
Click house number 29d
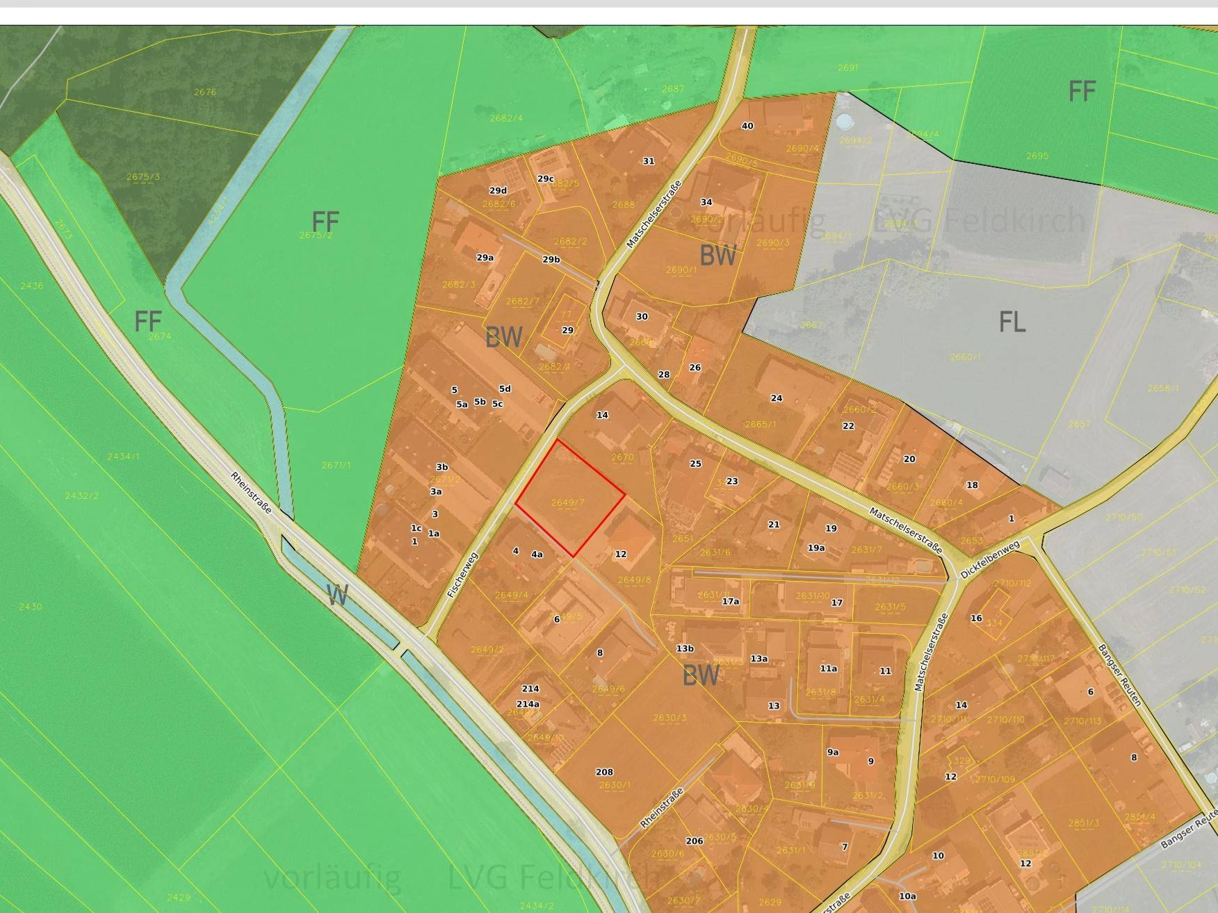tap(498, 191)
